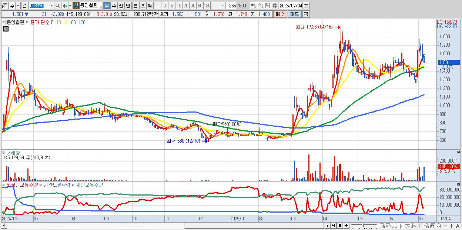
Task: Open chart settings gear icon
Action: pos(275,6)
